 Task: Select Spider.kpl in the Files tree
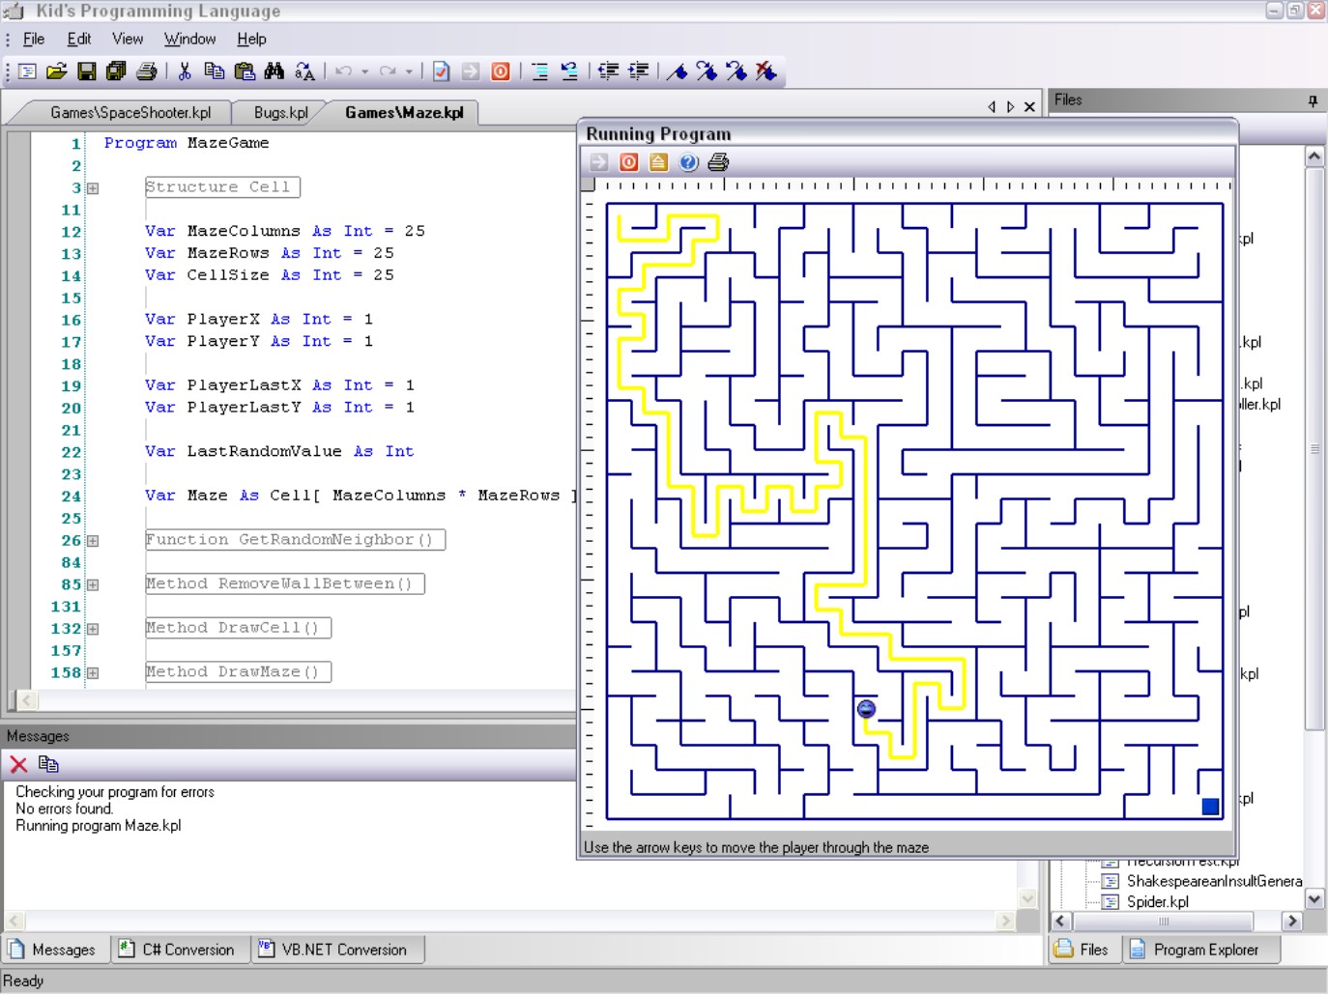click(1158, 901)
